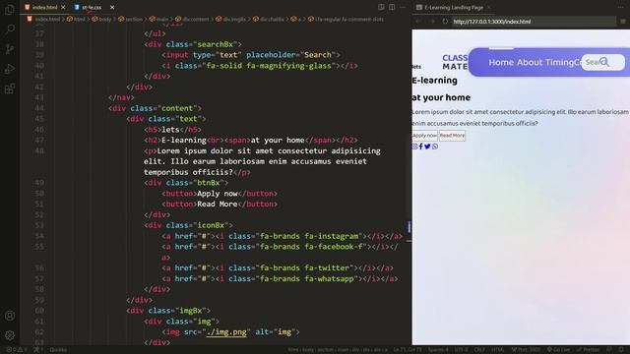This screenshot has height=354, width=630.
Task: Close the E-Learning Landing Page preview tab
Action: point(489,7)
